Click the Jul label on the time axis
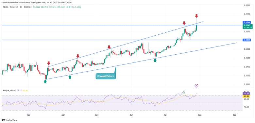The height and width of the screenshot is (123, 255). click(165, 115)
